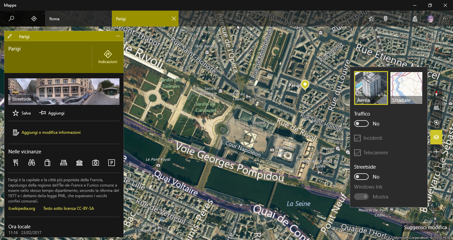Click the traffic light icon in toolbar
453x240 pixels.
tap(386, 19)
